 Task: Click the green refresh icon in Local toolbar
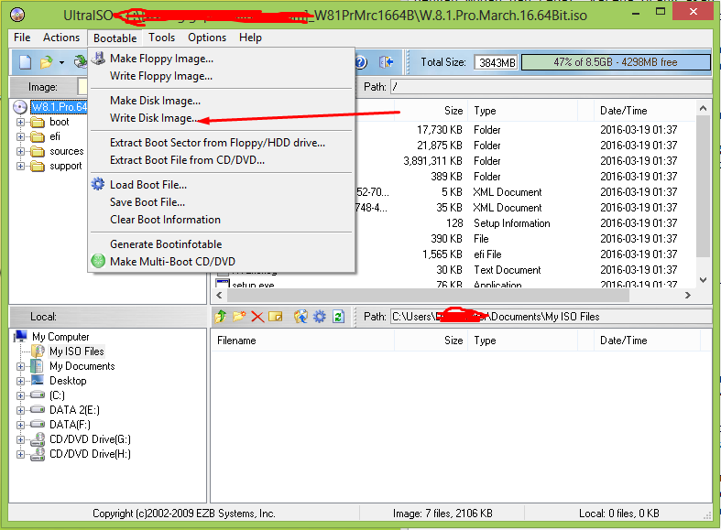click(x=338, y=317)
